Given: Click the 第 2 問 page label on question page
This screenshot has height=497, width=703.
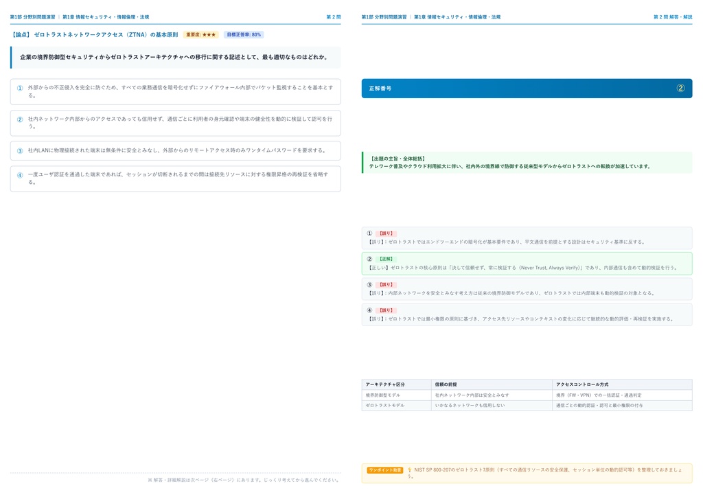Looking at the screenshot, I should point(333,17).
